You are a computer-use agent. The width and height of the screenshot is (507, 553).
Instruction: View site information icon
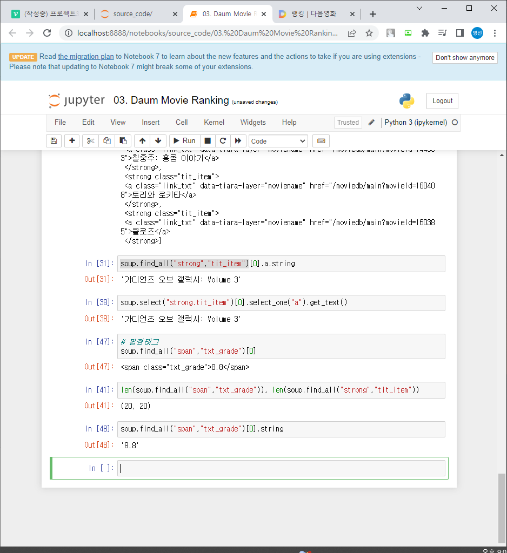tap(69, 33)
